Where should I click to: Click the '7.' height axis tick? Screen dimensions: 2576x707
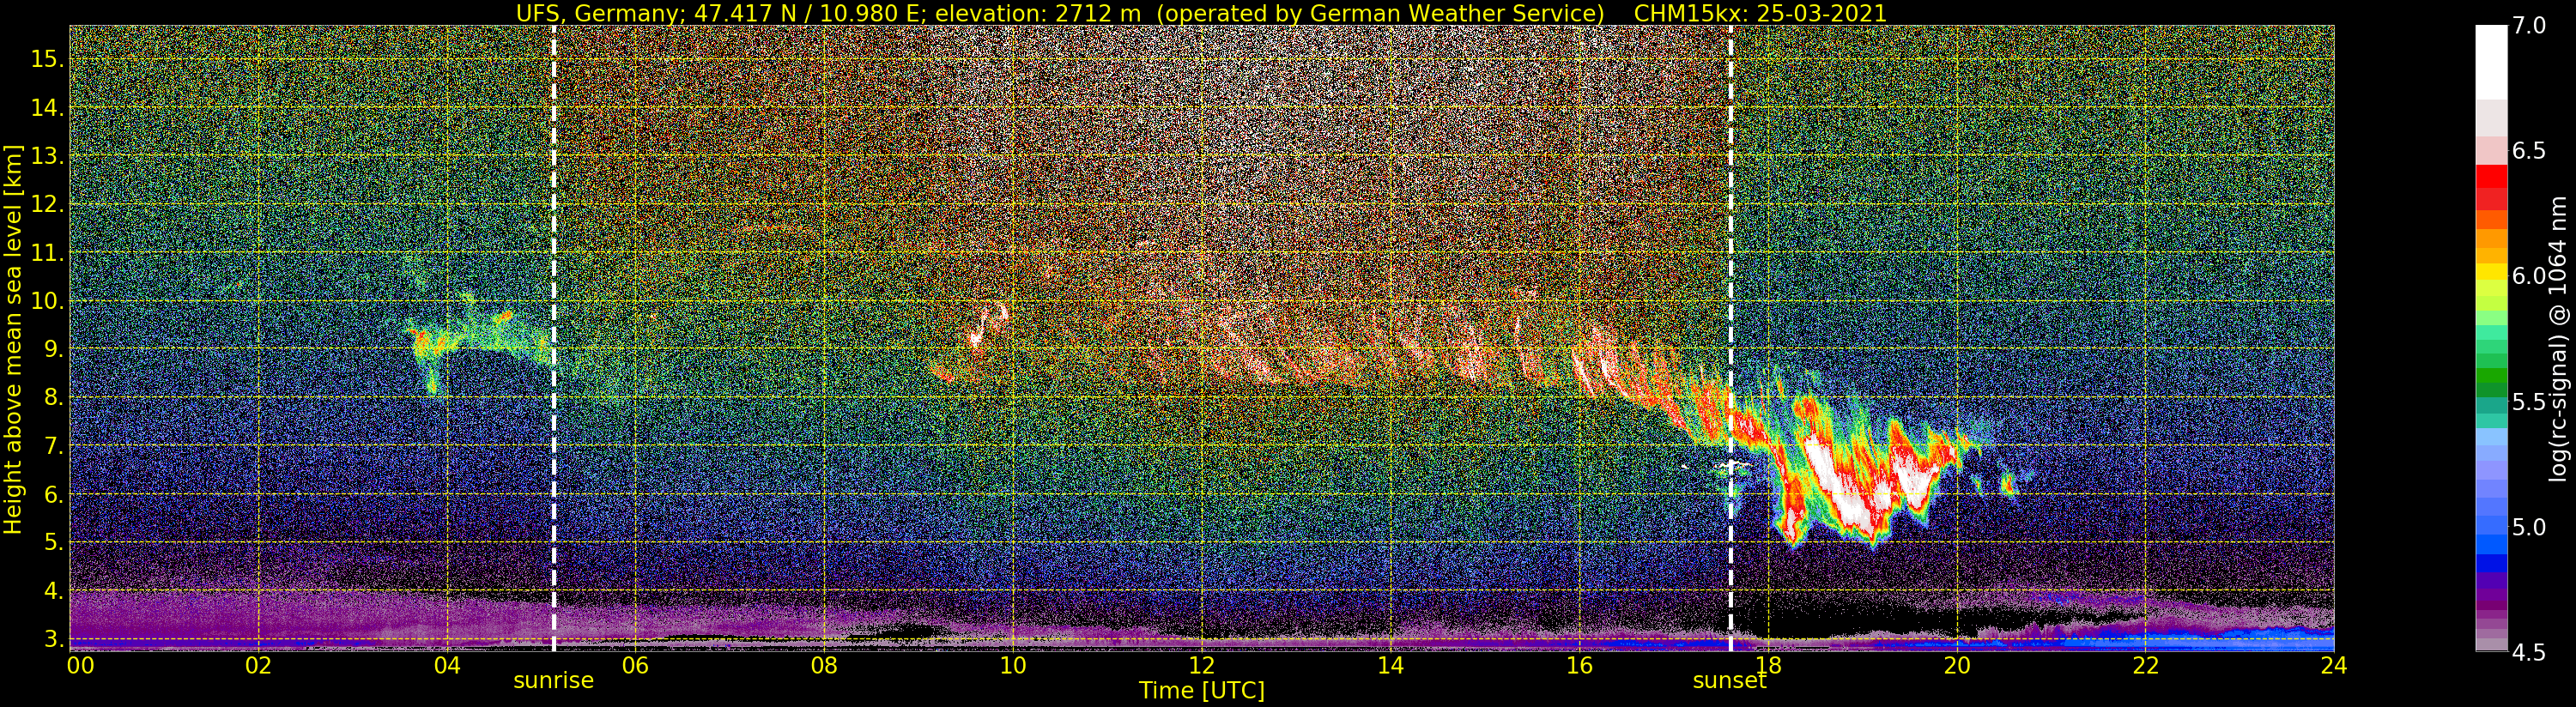click(53, 446)
